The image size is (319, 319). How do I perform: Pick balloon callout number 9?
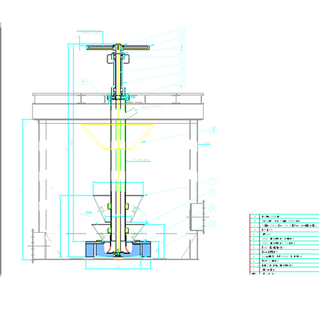click(212, 208)
